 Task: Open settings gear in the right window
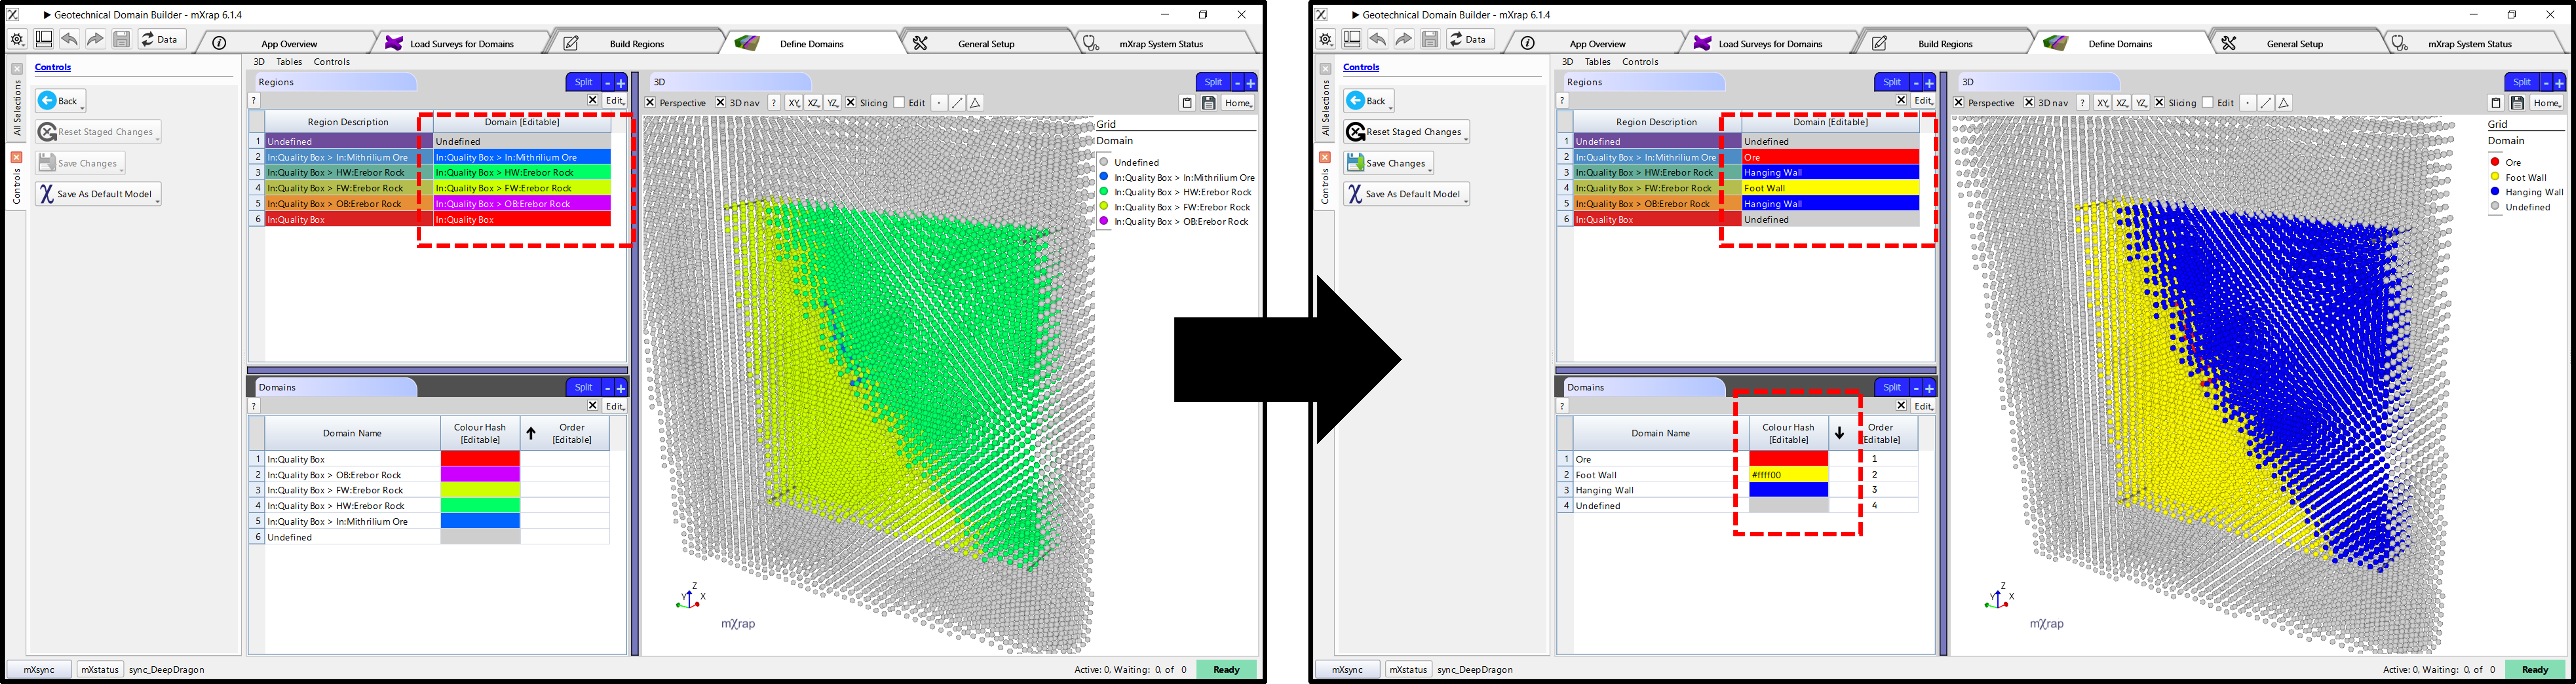tap(1325, 40)
